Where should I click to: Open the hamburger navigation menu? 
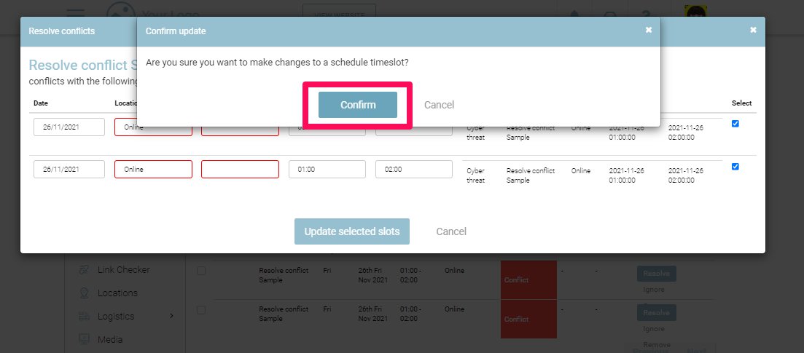(x=76, y=13)
